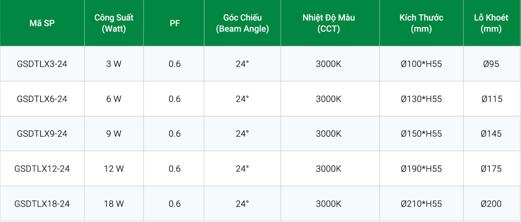Select the Kích Thước (mm) column header
The height and width of the screenshot is (222, 521).
coord(421,23)
